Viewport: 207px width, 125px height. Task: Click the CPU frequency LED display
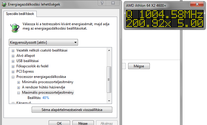pyautogui.click(x=164, y=19)
